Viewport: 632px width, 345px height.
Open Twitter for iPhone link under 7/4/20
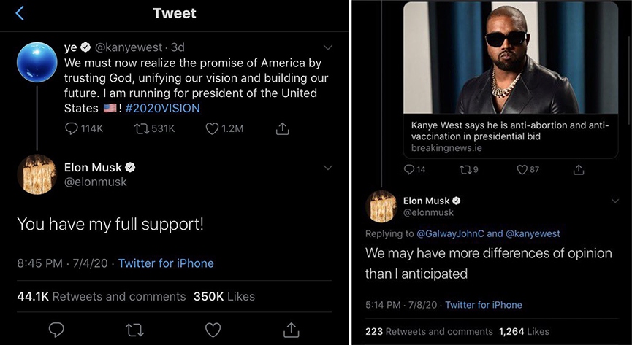pyautogui.click(x=166, y=263)
